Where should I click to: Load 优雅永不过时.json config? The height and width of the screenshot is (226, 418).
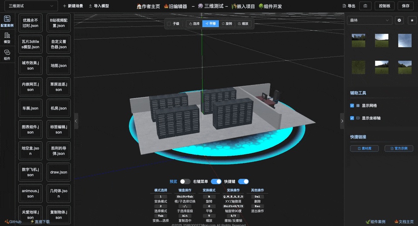tap(30, 23)
